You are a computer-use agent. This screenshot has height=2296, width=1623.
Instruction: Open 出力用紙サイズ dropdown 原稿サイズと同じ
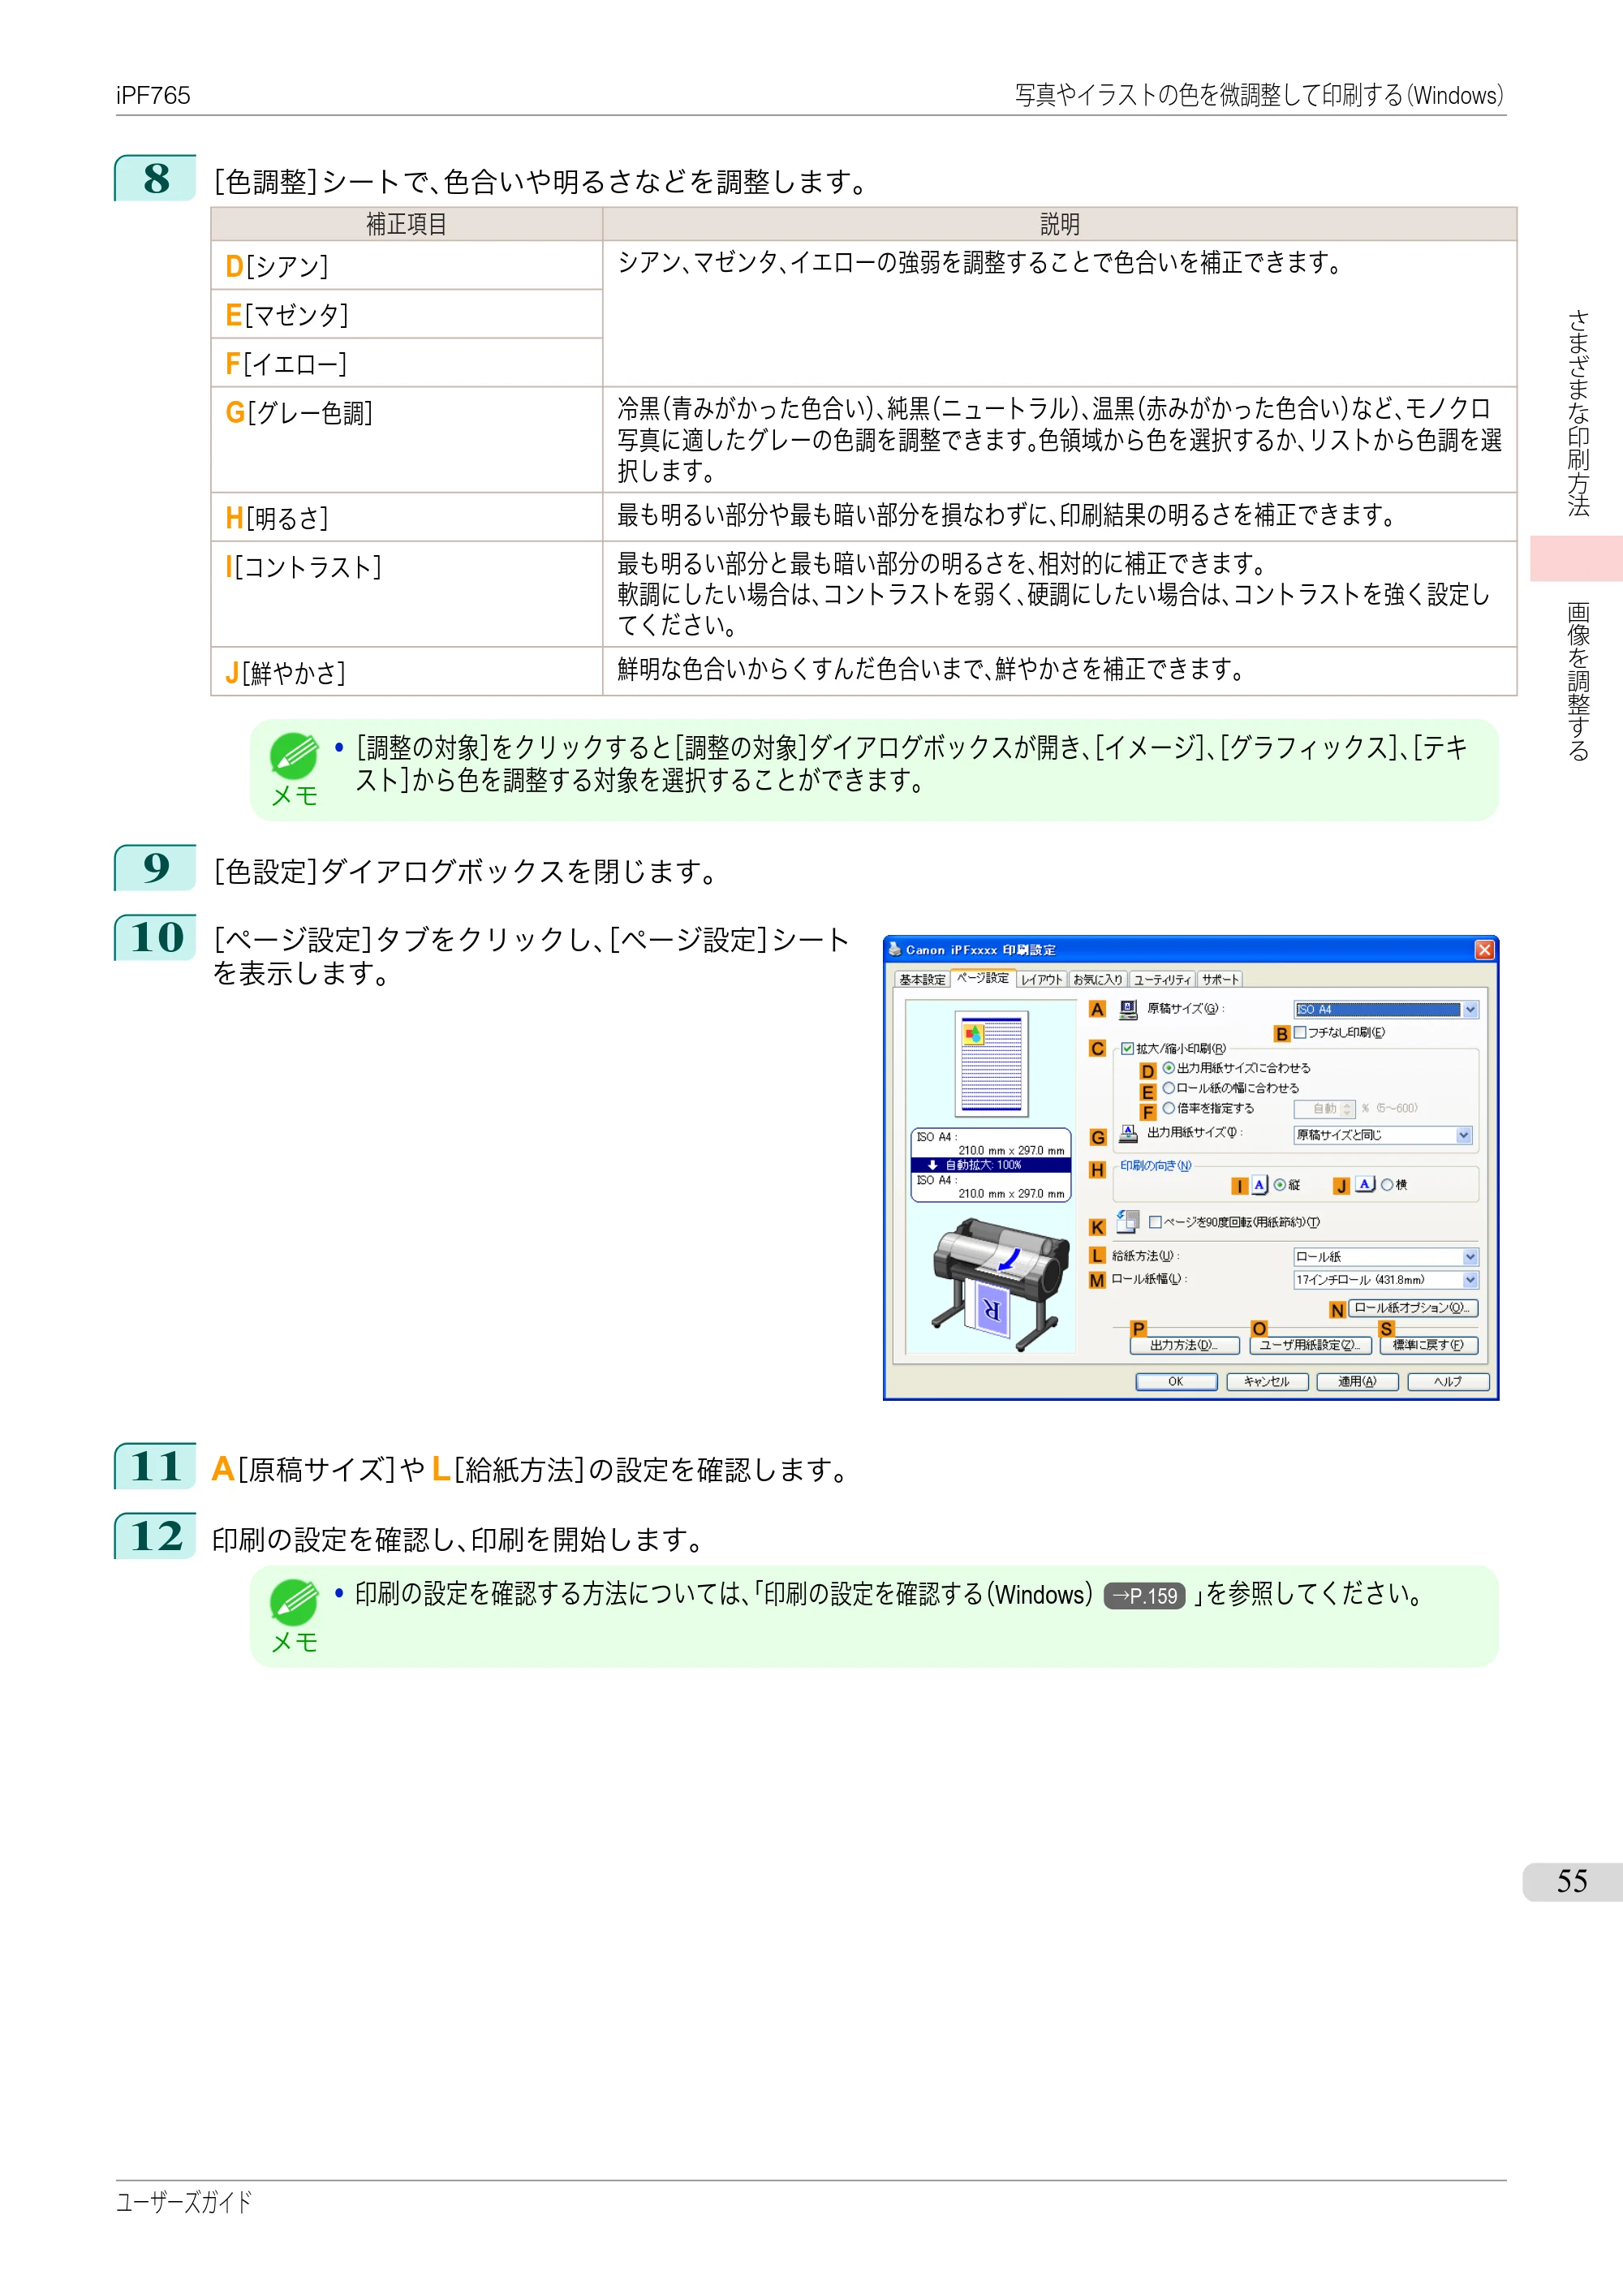[1383, 1135]
